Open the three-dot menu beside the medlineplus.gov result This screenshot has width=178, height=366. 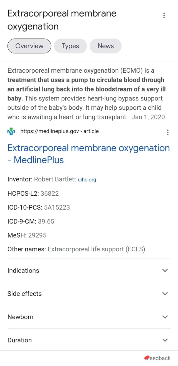pyautogui.click(x=168, y=132)
